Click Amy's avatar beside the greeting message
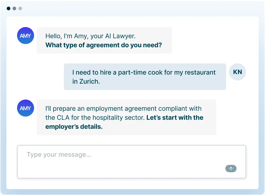Screen dimensions: 265x195 coord(25,36)
